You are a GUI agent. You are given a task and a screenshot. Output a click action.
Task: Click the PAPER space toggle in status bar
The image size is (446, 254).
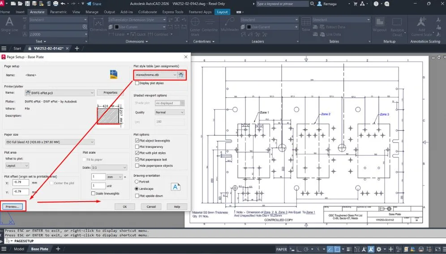[281, 249]
